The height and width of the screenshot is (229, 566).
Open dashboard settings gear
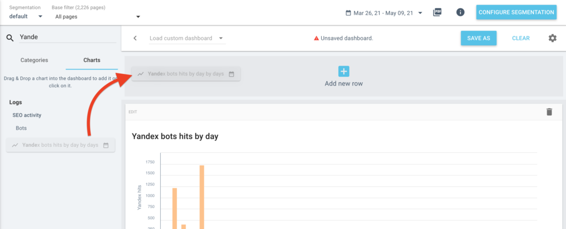[x=552, y=38]
